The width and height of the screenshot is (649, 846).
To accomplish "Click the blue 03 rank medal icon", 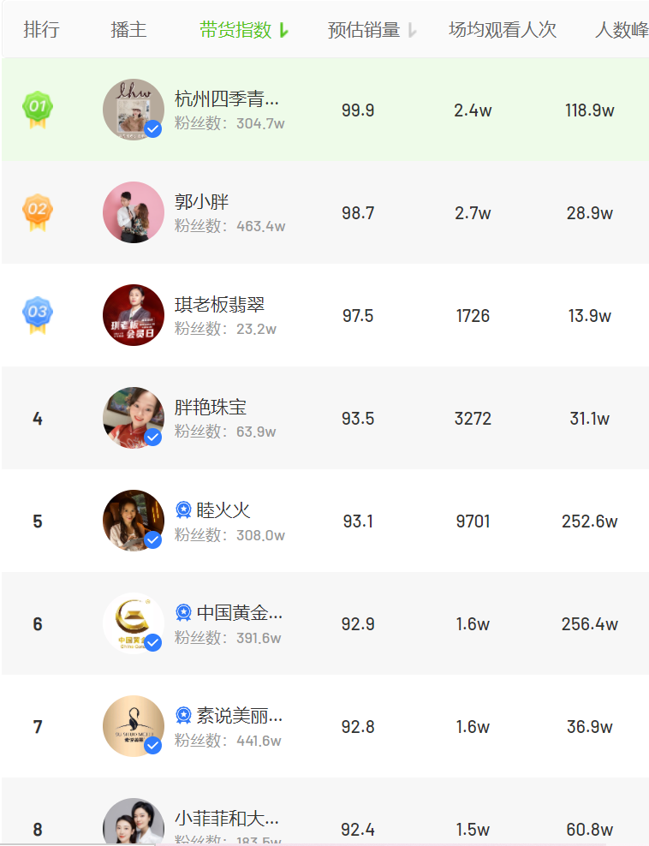I will (37, 315).
